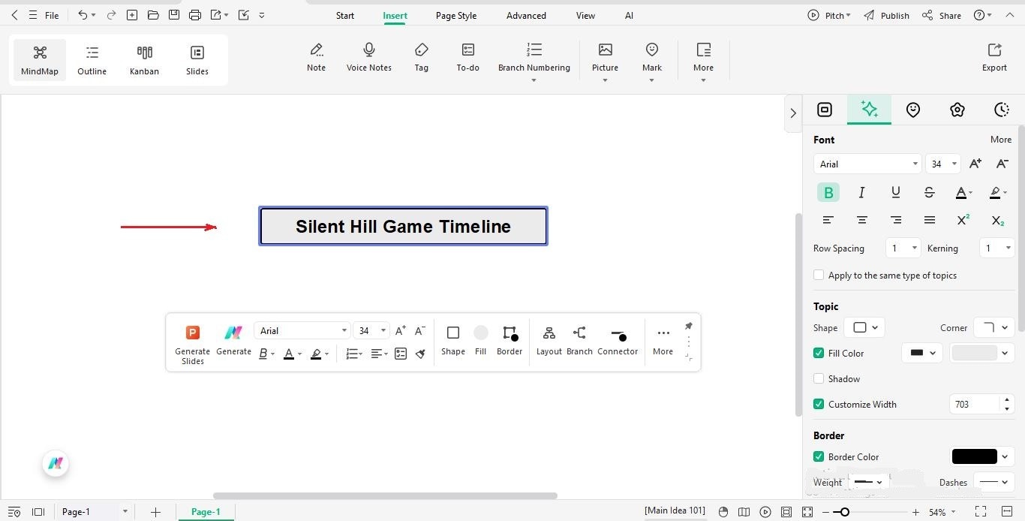Click the light gray Fill Color swatch
1025x521 pixels.
click(x=974, y=353)
